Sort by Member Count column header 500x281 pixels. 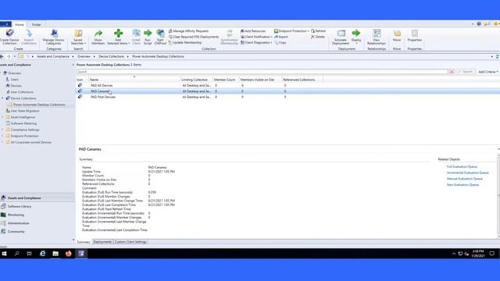pyautogui.click(x=226, y=80)
